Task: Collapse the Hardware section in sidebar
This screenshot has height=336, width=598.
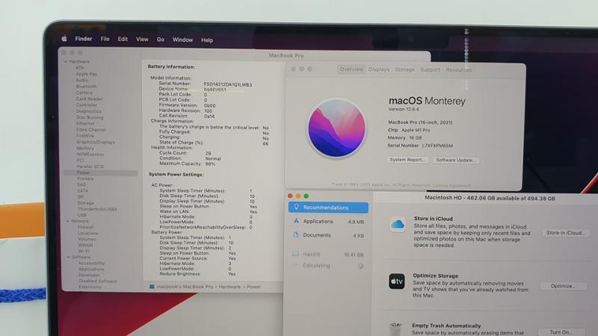Action: click(66, 62)
